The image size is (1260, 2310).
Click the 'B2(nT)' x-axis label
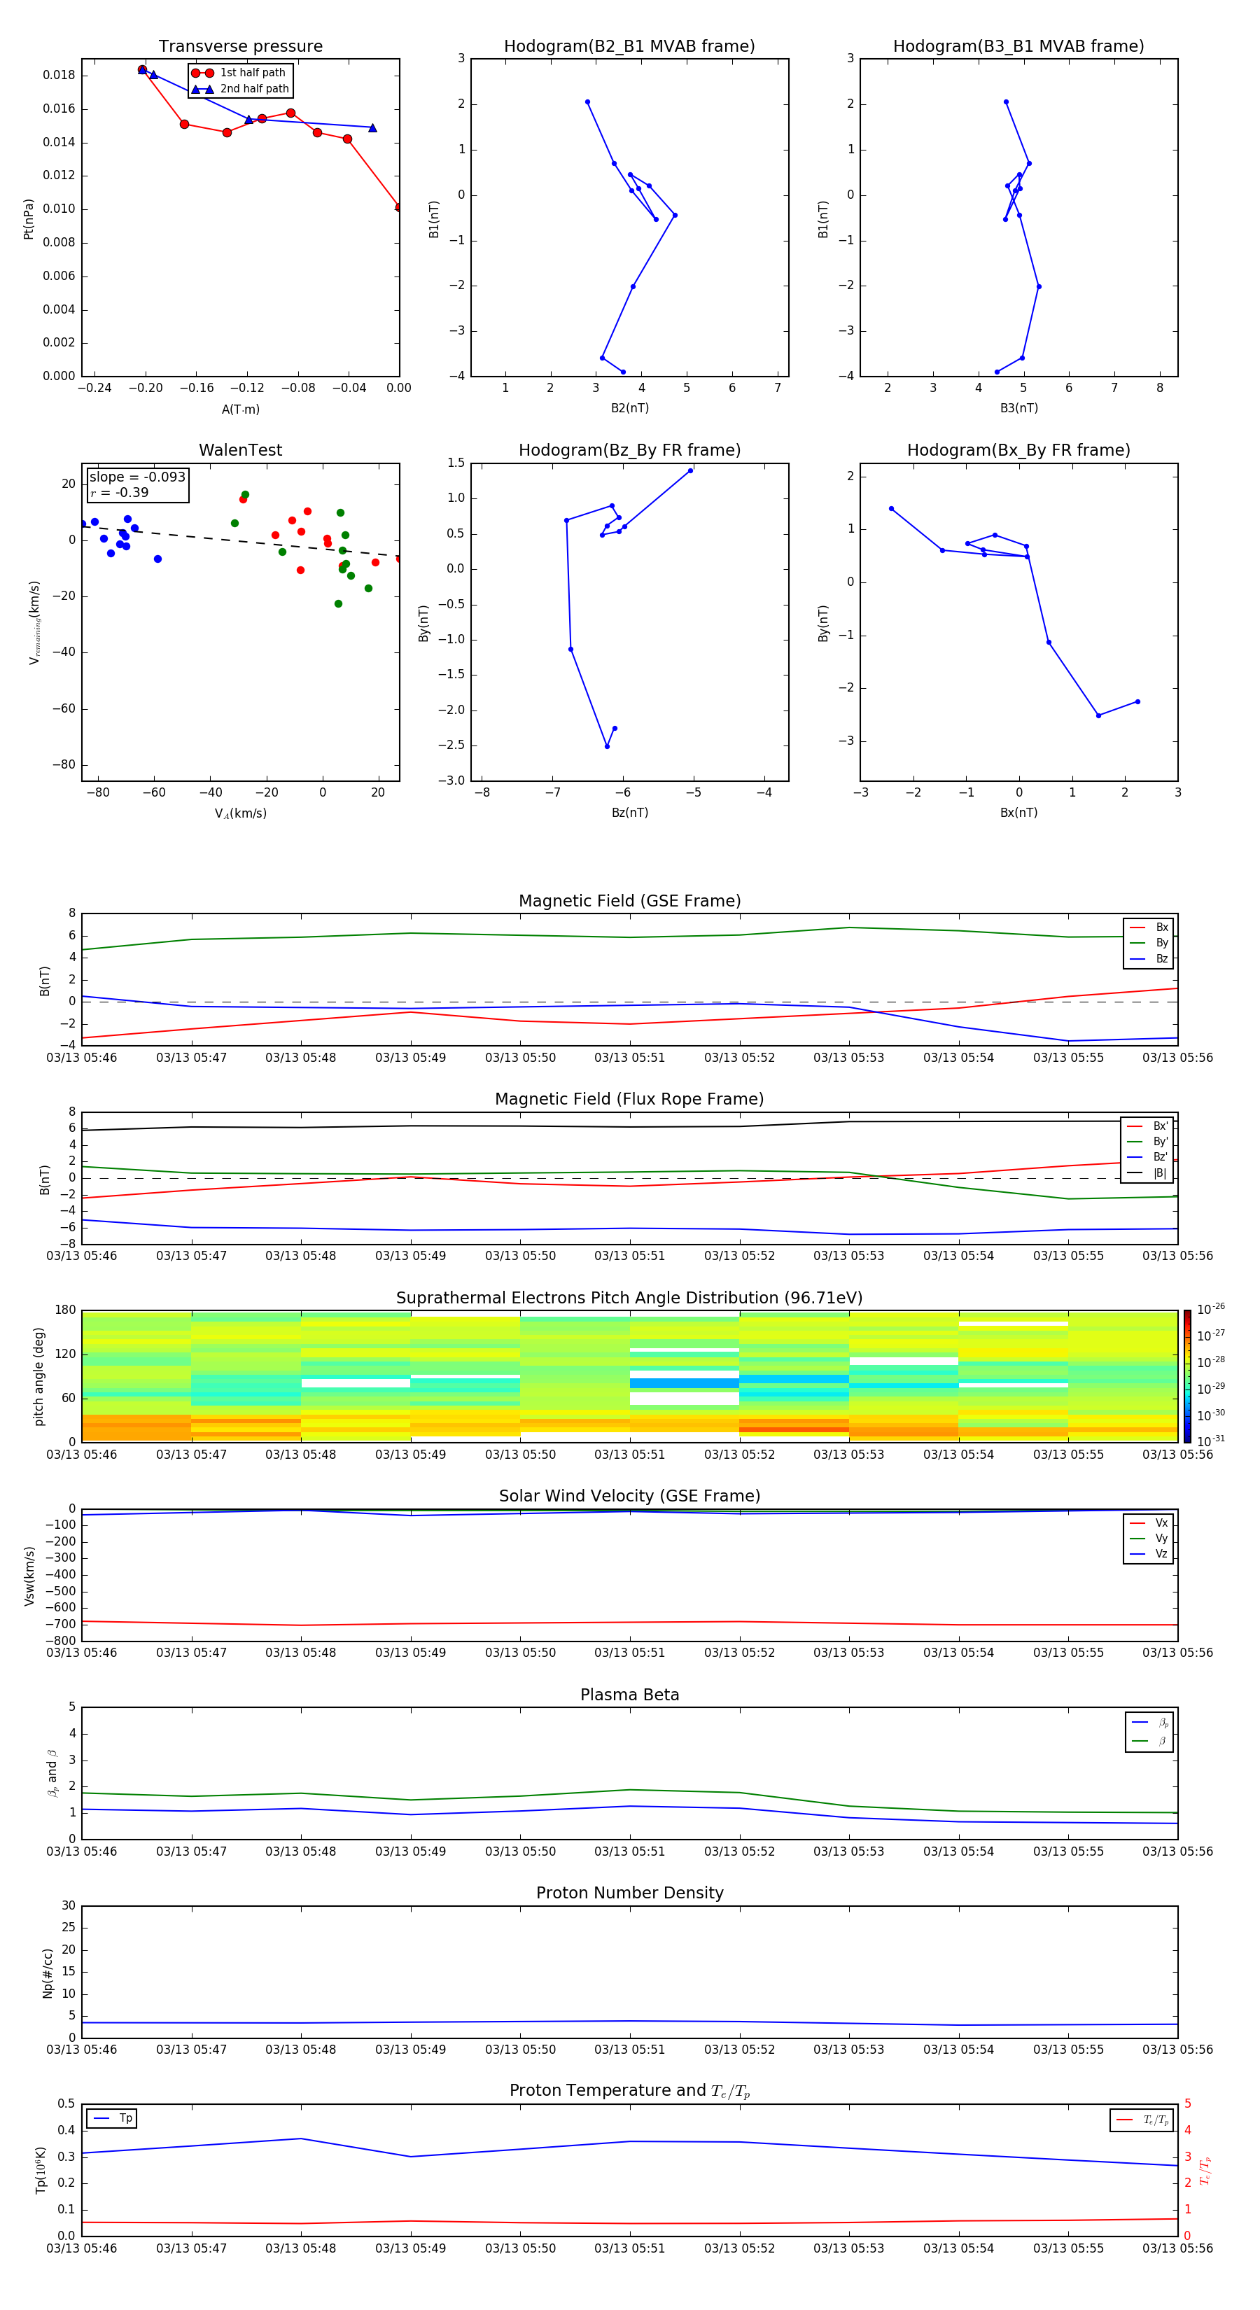(x=629, y=408)
